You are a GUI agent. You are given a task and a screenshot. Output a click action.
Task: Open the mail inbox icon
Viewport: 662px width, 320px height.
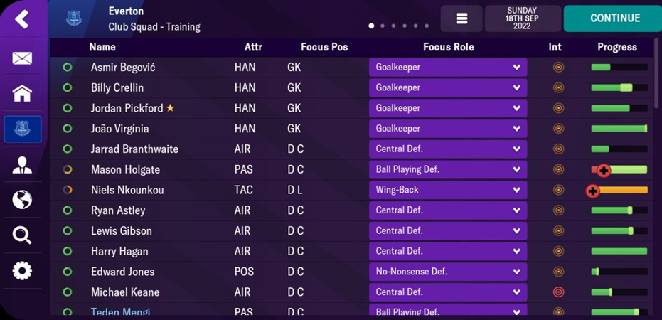22,58
